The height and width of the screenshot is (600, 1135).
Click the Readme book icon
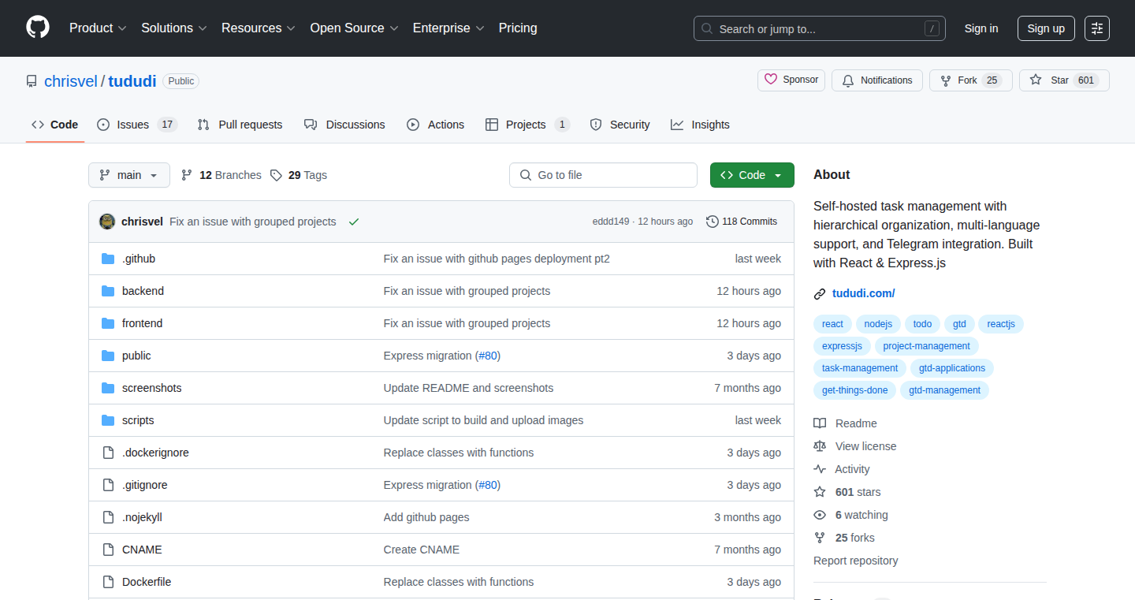pos(820,423)
